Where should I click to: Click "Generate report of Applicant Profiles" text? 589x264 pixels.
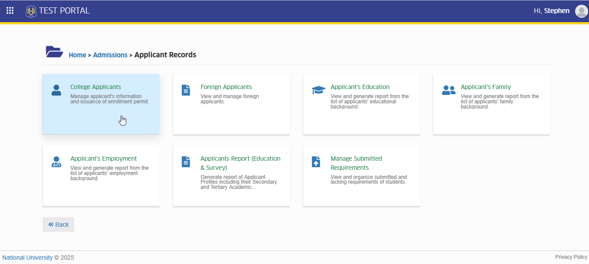(239, 182)
